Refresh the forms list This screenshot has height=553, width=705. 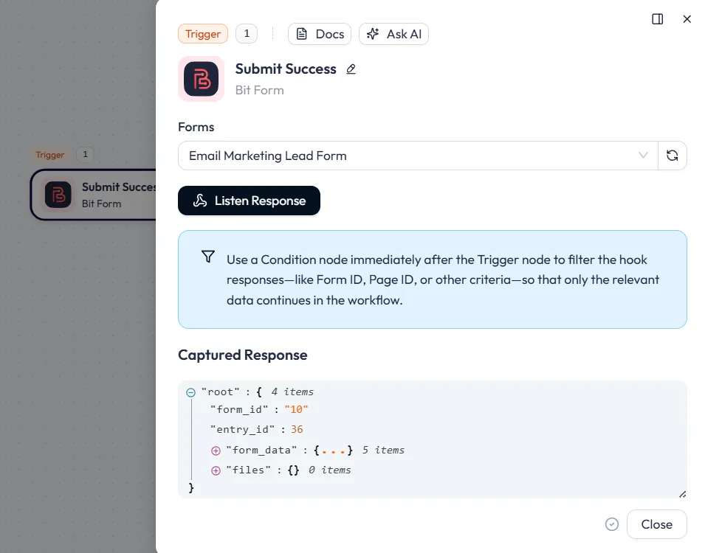pyautogui.click(x=673, y=156)
